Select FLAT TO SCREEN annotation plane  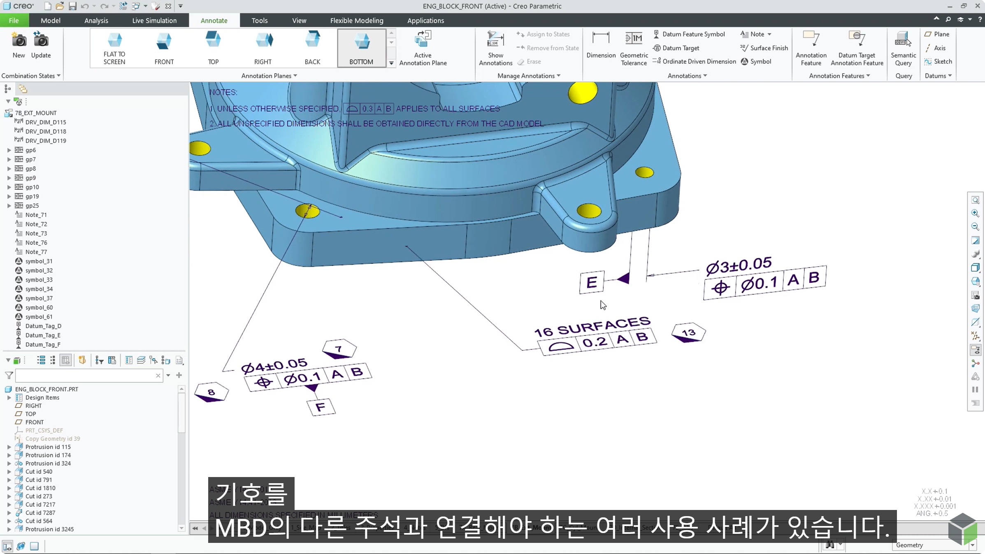click(114, 49)
